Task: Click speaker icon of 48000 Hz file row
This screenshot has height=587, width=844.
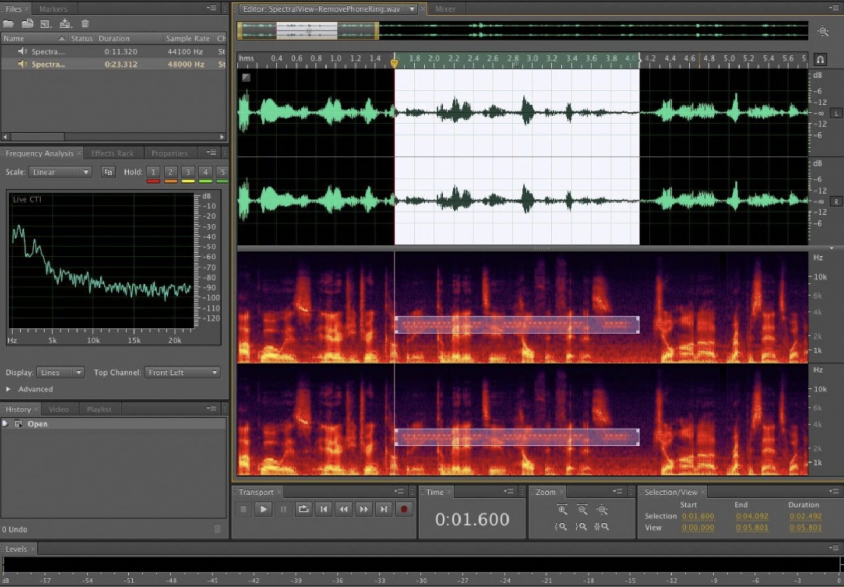Action: (x=23, y=64)
